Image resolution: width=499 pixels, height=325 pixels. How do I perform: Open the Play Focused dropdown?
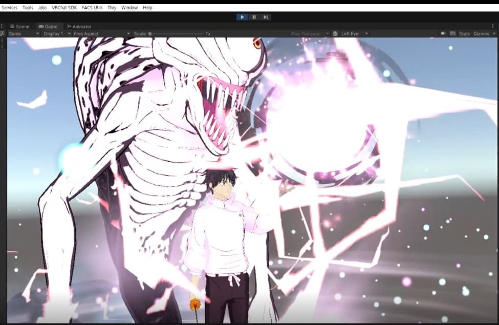click(309, 34)
